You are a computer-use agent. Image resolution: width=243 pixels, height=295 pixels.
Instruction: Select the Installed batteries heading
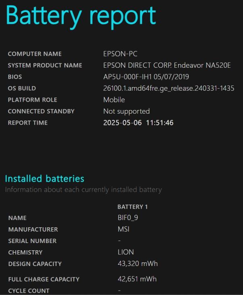(45, 179)
